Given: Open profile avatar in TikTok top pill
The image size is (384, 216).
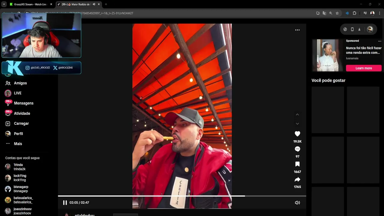Looking at the screenshot, I should [370, 29].
